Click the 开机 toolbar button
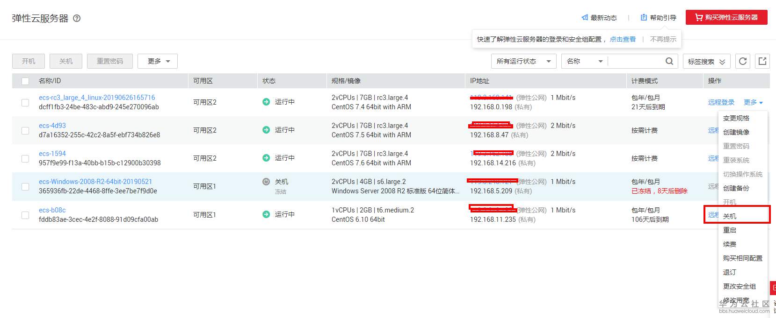Image resolution: width=776 pixels, height=318 pixels. [29, 61]
